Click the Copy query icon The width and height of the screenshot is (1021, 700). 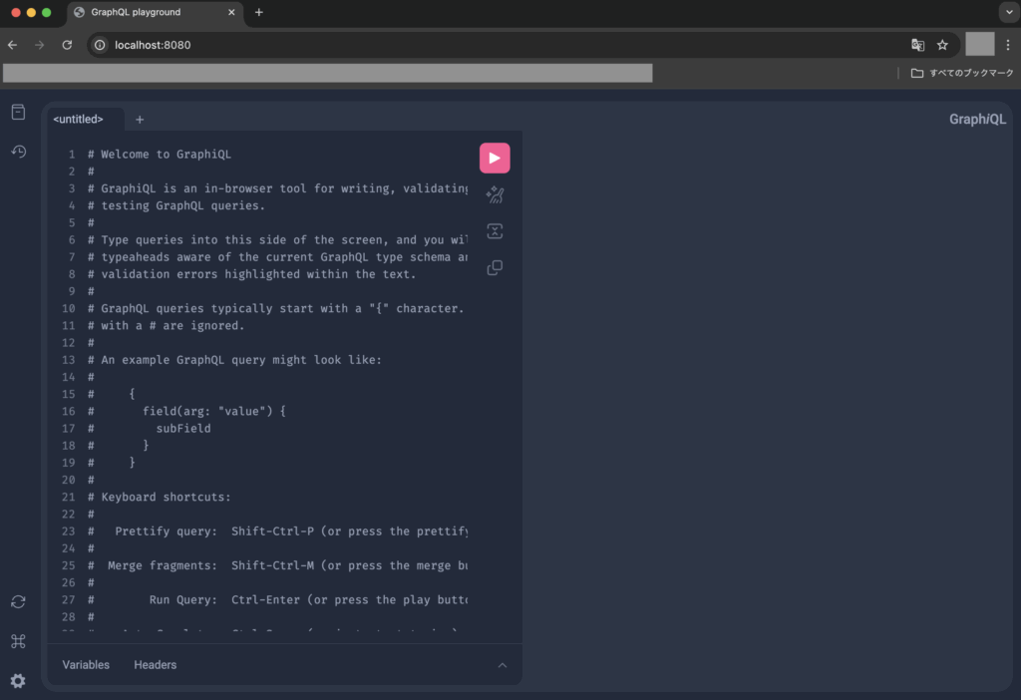(x=495, y=268)
